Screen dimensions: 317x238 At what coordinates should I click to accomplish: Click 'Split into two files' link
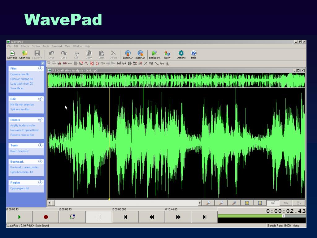click(20, 109)
